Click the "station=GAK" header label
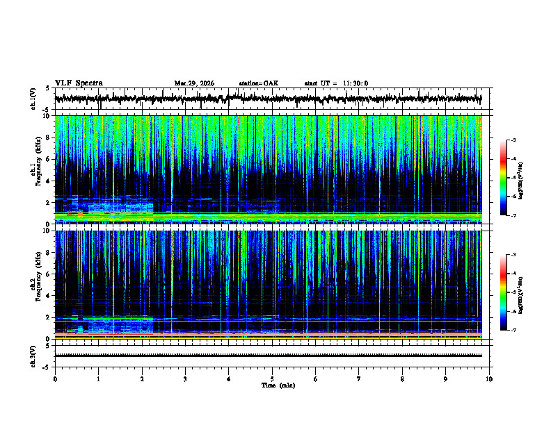The width and height of the screenshot is (551, 425). point(259,83)
